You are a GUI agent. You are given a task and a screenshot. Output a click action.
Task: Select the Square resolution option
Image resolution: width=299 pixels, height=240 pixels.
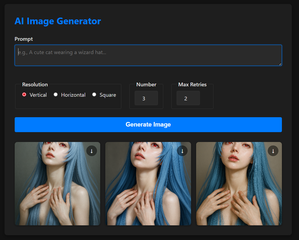pyautogui.click(x=94, y=95)
